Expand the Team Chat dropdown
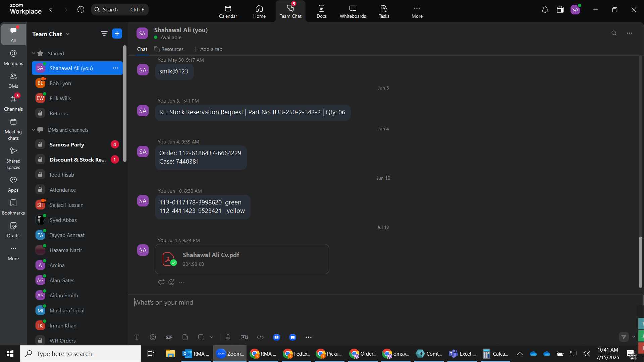This screenshot has height=362, width=644. coord(68,34)
